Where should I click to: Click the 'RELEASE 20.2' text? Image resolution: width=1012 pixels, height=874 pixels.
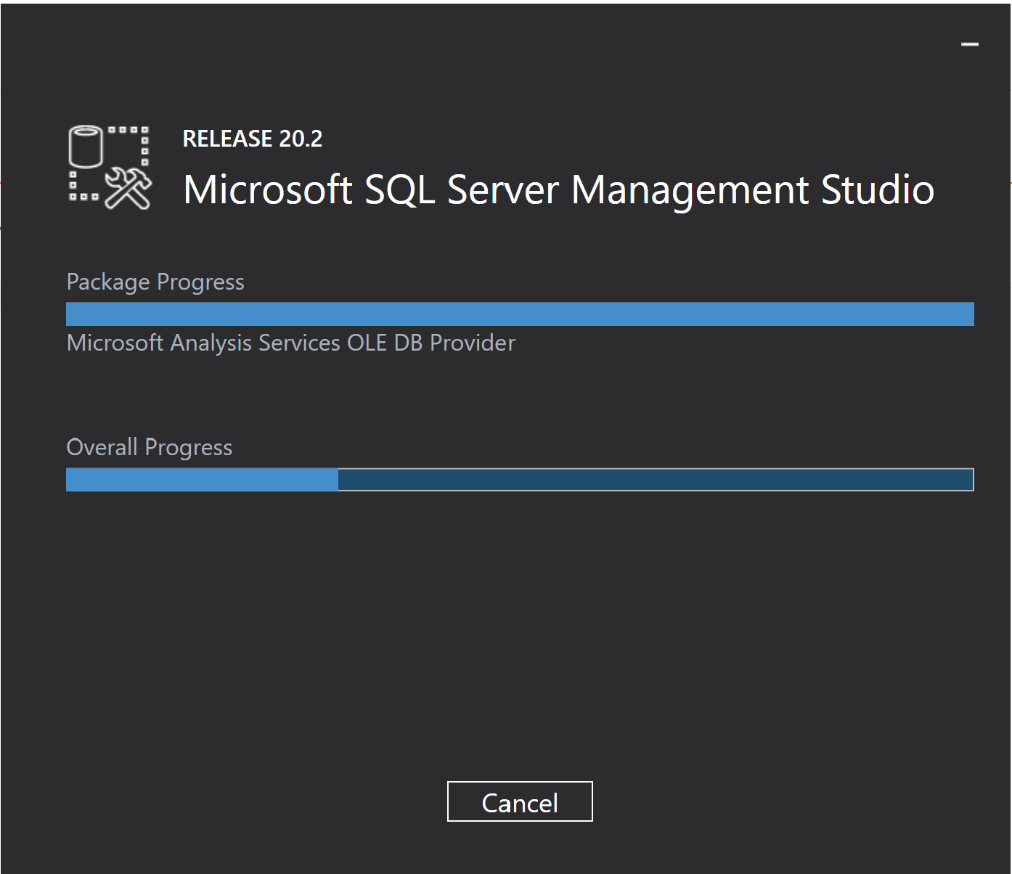[x=253, y=139]
